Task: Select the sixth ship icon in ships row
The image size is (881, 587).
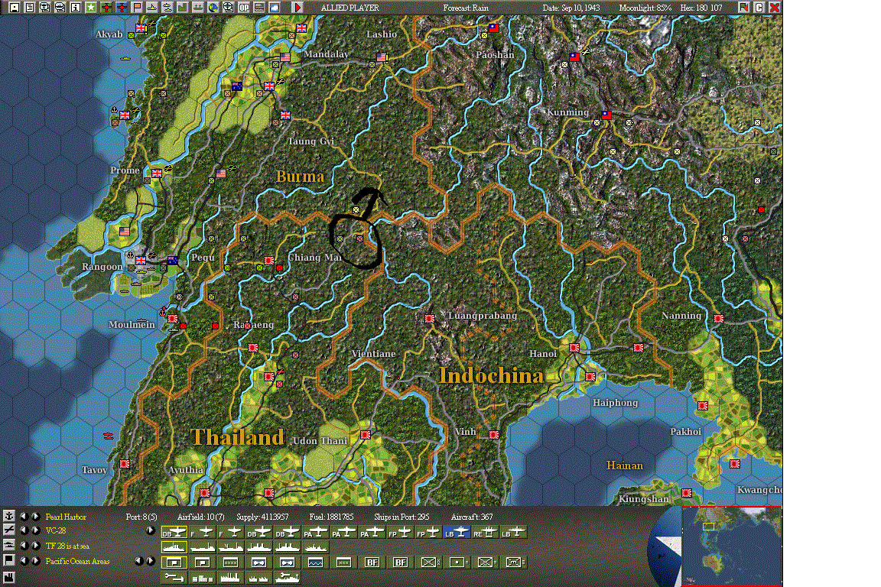Action: click(x=315, y=546)
